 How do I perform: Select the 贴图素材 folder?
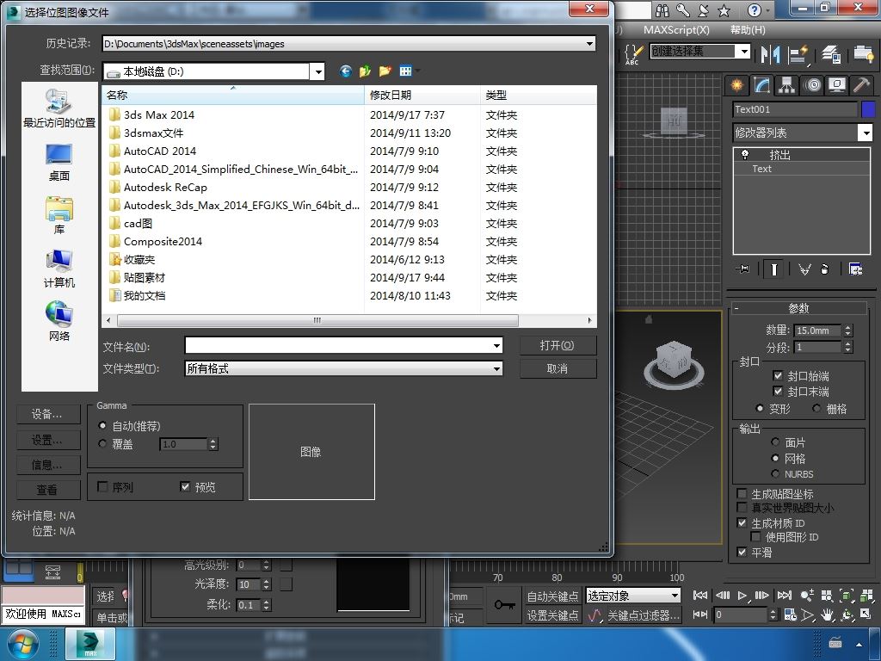tap(145, 277)
